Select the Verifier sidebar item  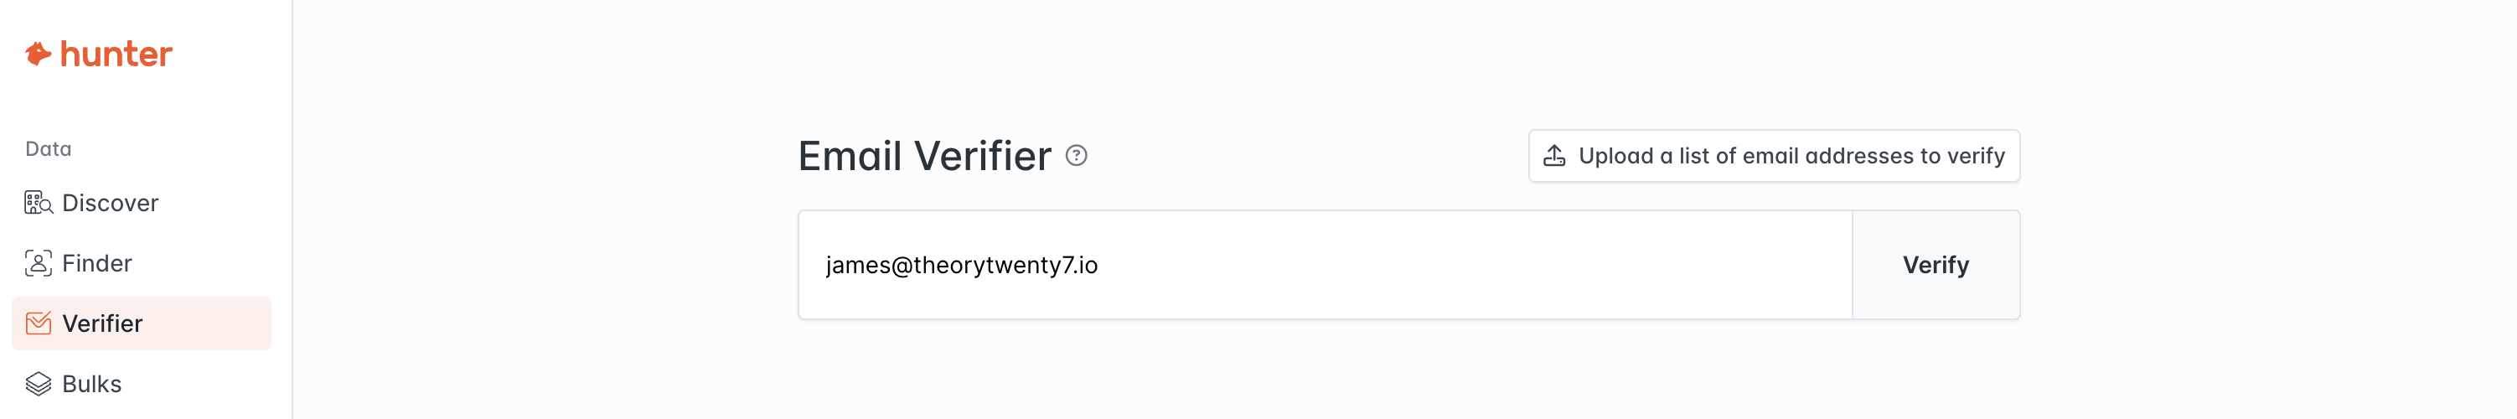pyautogui.click(x=142, y=323)
